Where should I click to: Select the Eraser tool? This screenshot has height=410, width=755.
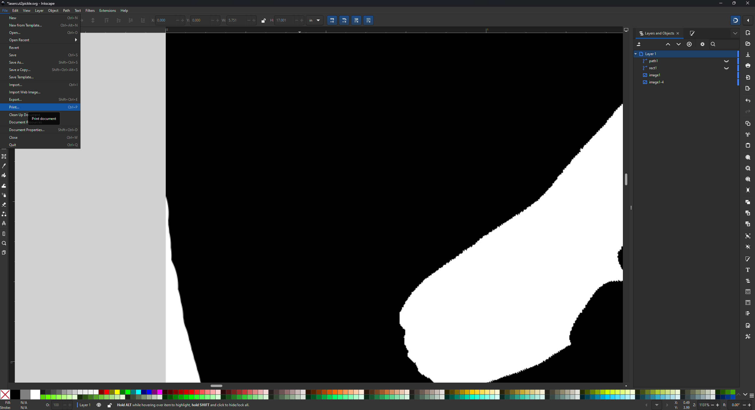pyautogui.click(x=4, y=204)
